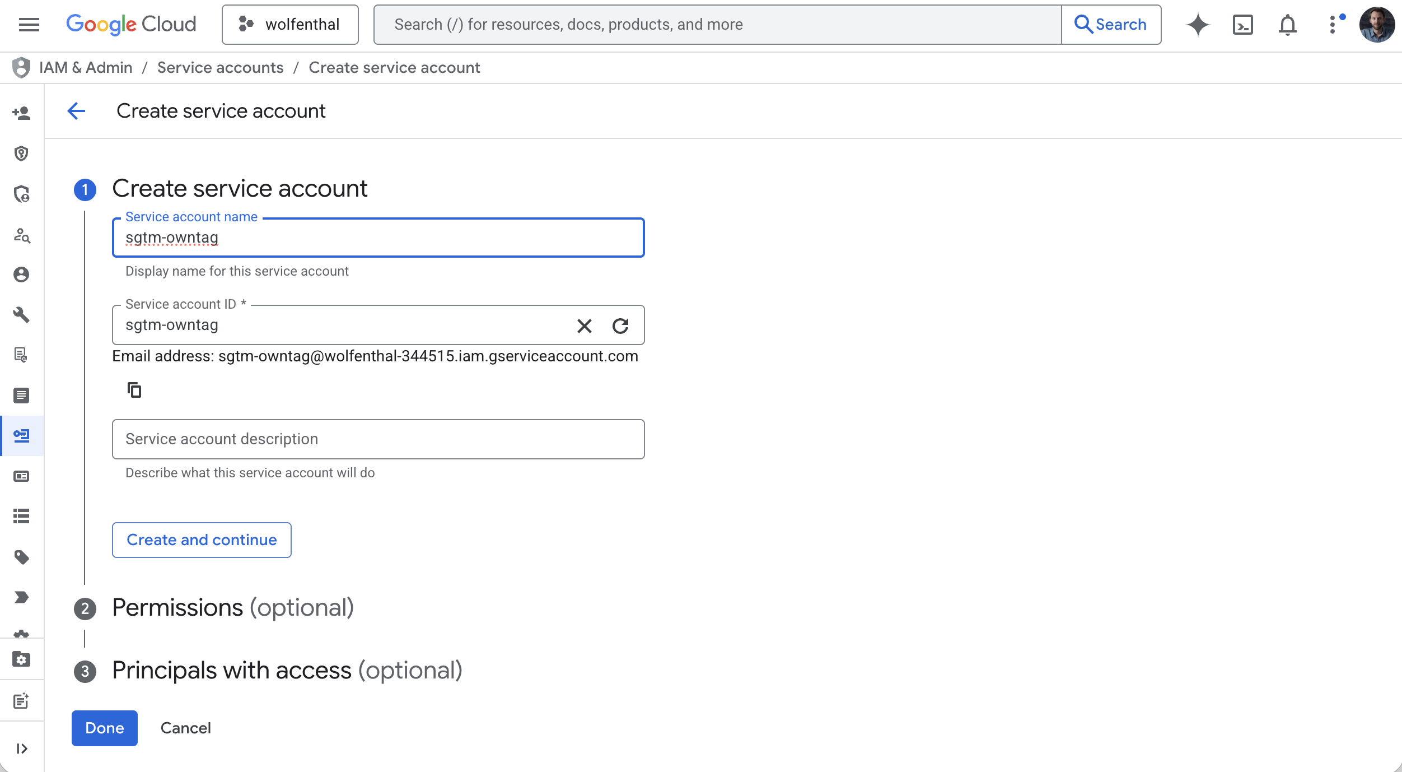Go to Service accounts breadcrumb
The height and width of the screenshot is (772, 1402).
[220, 68]
